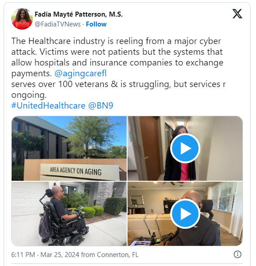This screenshot has height=266, width=256.
Task: Open the @agingcarefl mention link
Action: point(80,74)
